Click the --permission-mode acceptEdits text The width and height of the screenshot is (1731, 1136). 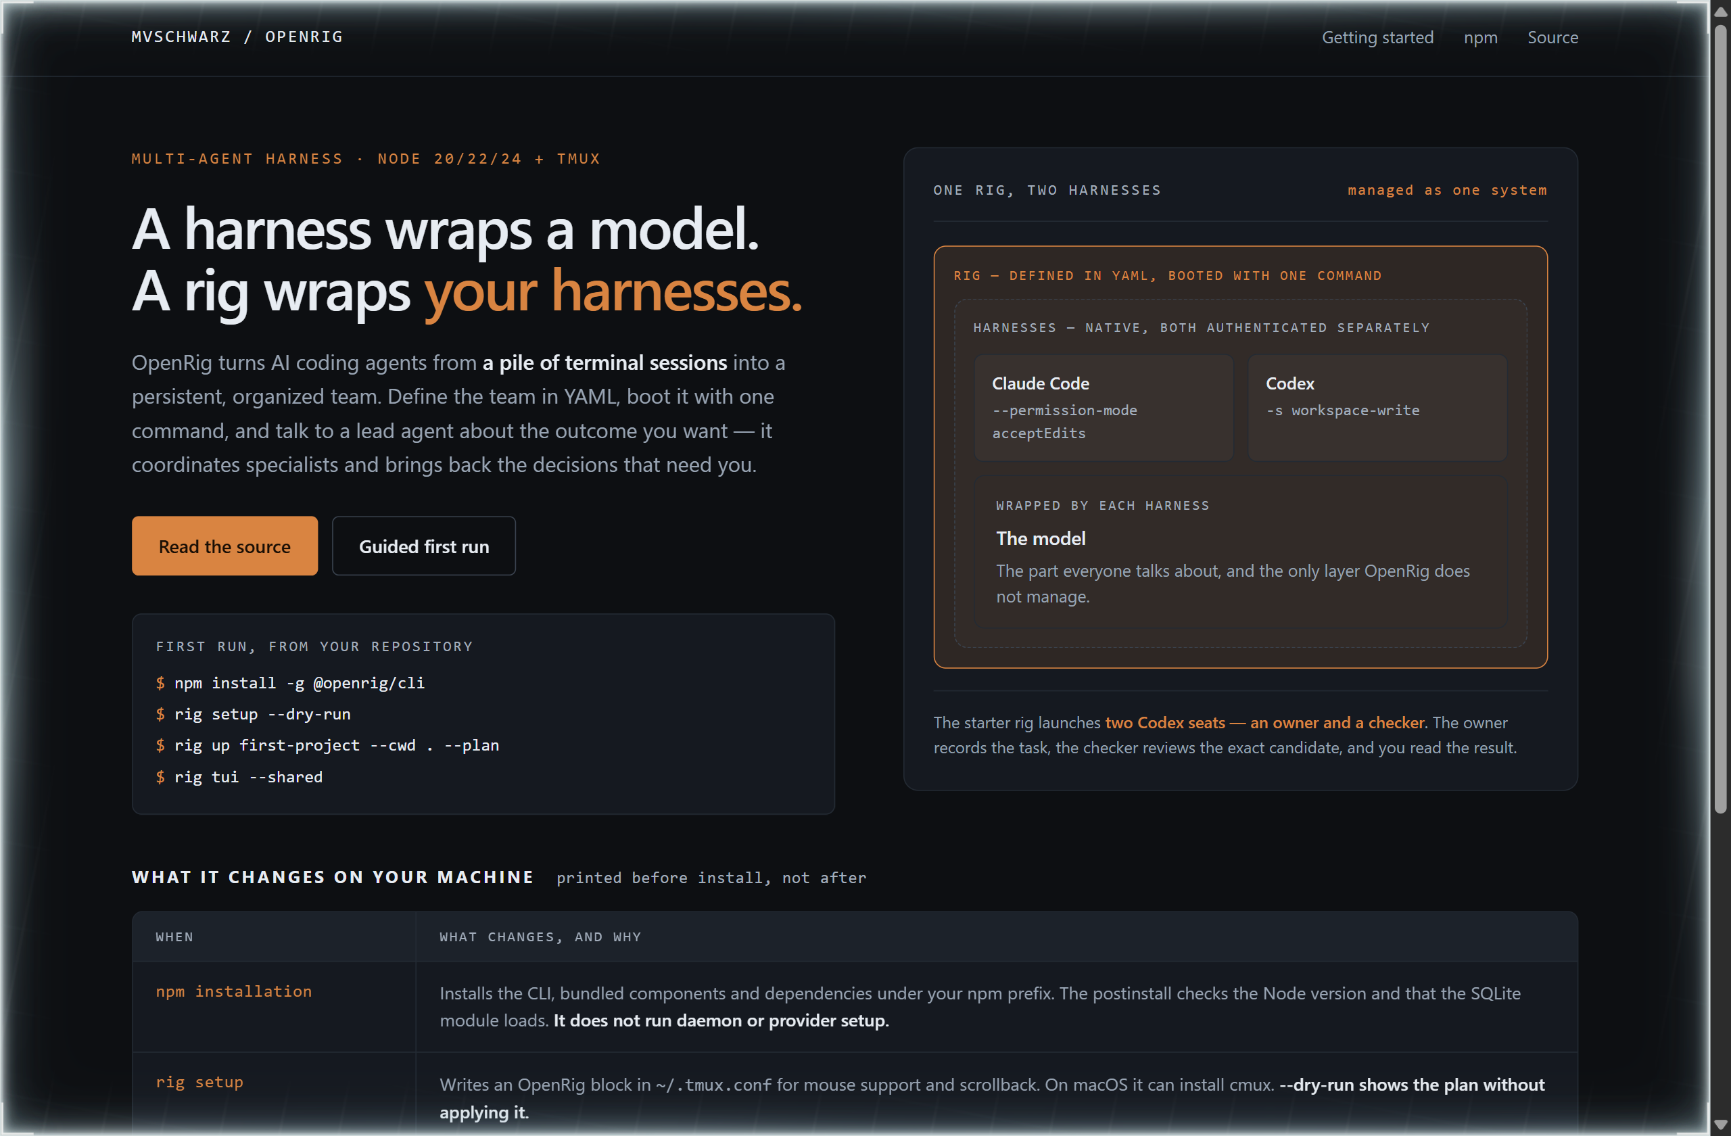click(x=1064, y=422)
